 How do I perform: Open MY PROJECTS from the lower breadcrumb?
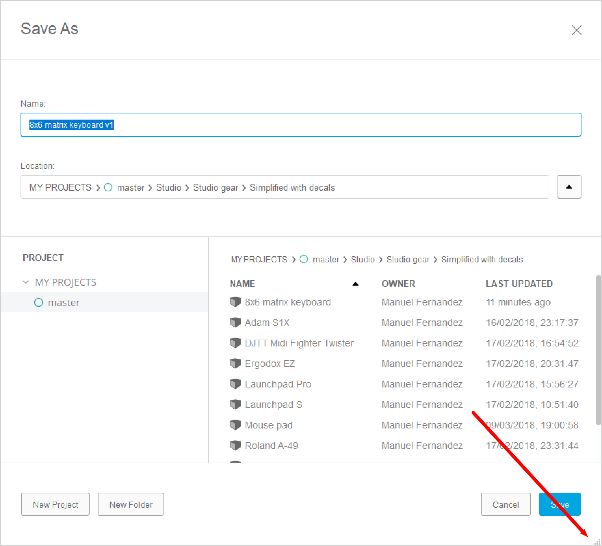259,259
